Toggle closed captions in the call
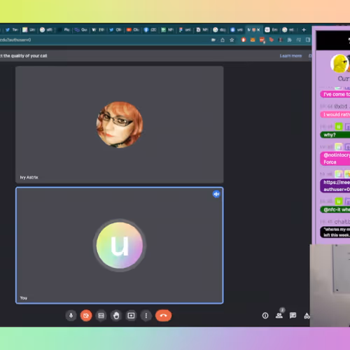This screenshot has height=350, width=350. coord(101,316)
